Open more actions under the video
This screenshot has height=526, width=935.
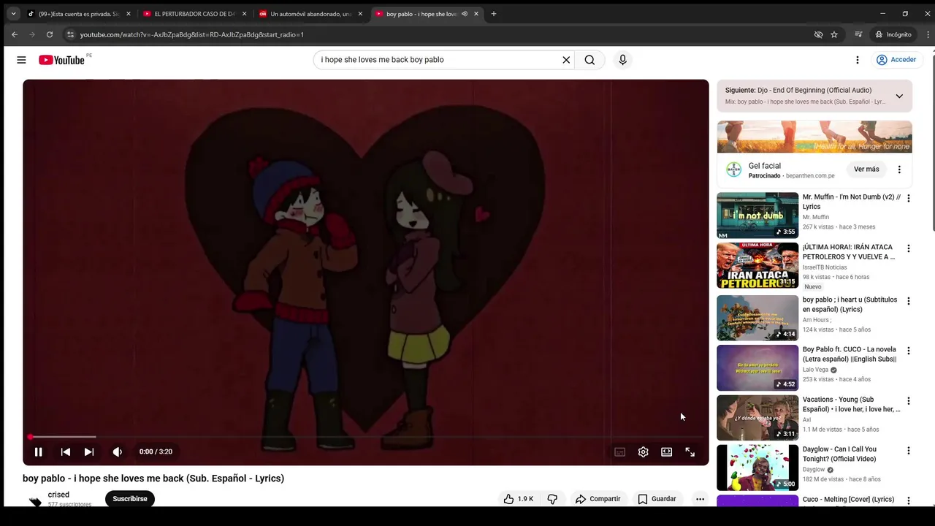[x=700, y=499]
